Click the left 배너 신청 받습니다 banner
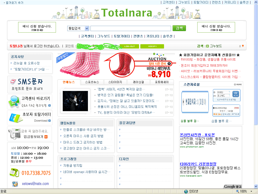The image size is (258, 194). pyautogui.click(x=37, y=27)
